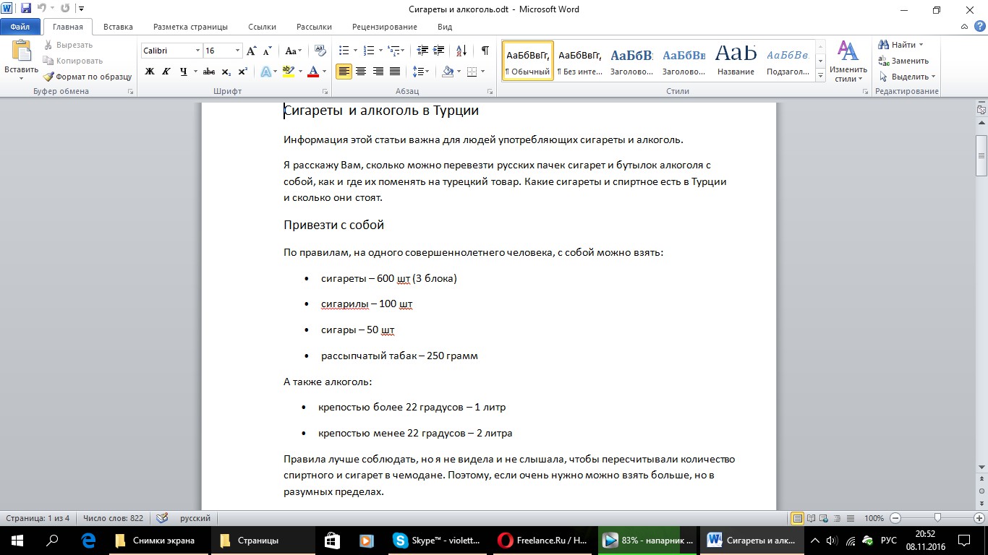This screenshot has width=988, height=555.
Task: Apply the Название style
Action: coord(736,61)
